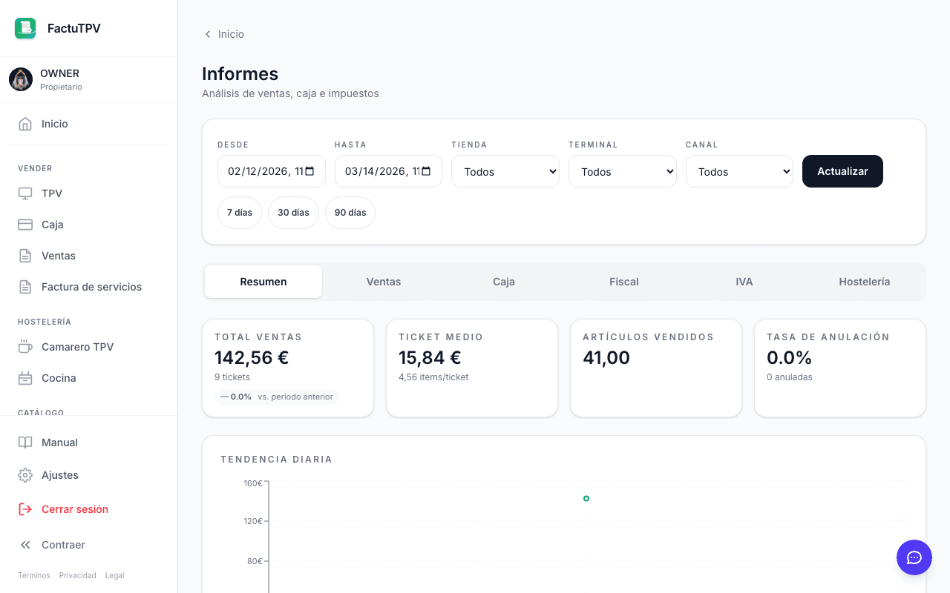This screenshot has width=950, height=593.
Task: Click the 0.0% tasa de anulación value
Action: (x=789, y=358)
